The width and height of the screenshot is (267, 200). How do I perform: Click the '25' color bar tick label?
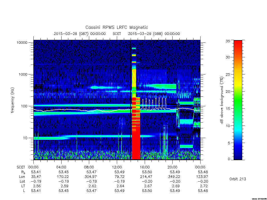(228, 74)
